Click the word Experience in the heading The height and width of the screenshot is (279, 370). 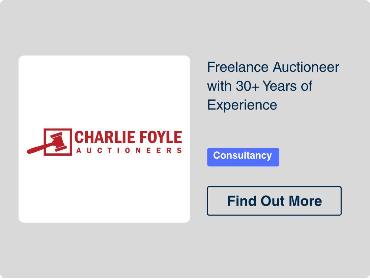tap(242, 105)
